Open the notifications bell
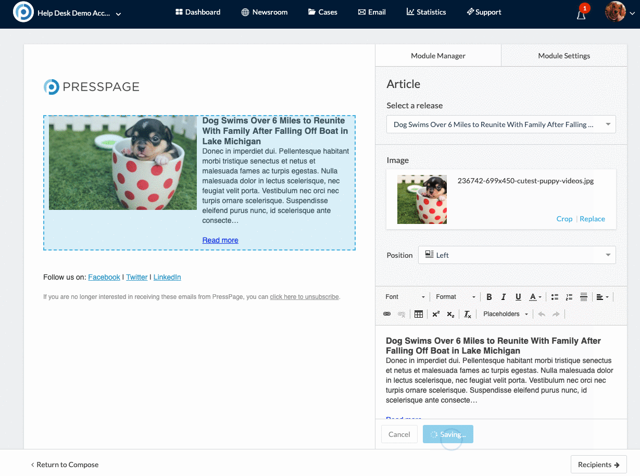The width and height of the screenshot is (640, 476). click(x=581, y=14)
